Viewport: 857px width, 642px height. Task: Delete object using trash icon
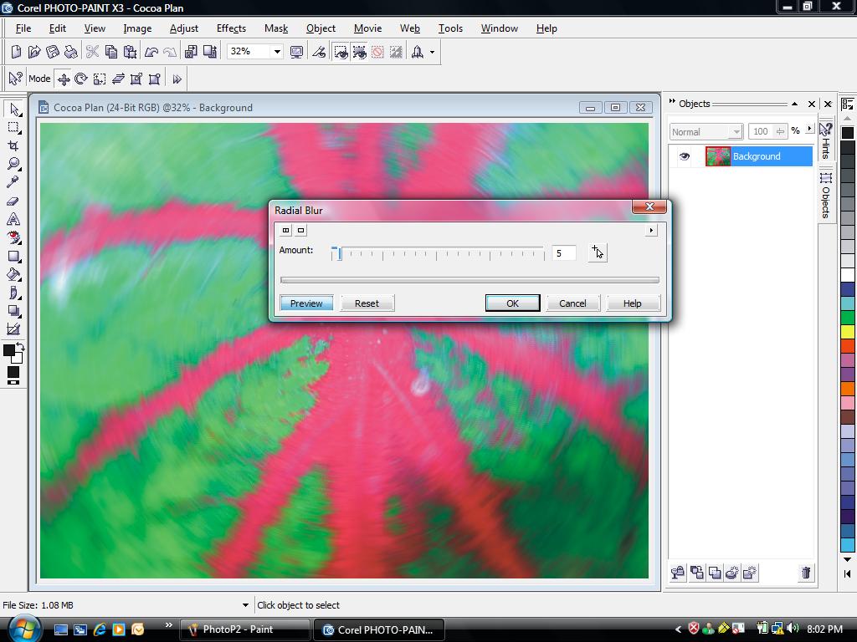[x=806, y=573]
